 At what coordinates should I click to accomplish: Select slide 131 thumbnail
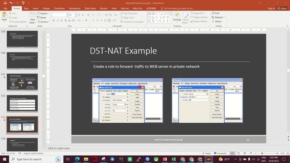[x=22, y=82]
